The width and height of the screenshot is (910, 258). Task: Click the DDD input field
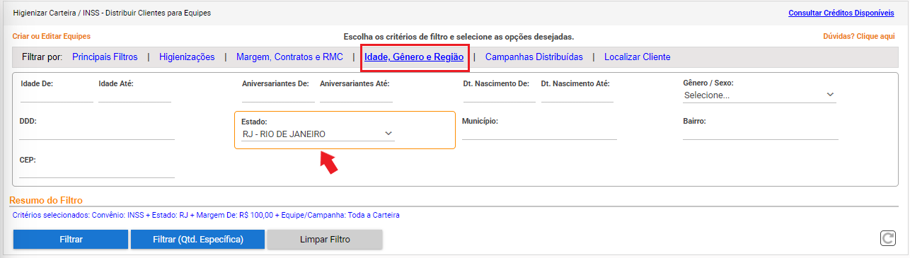tap(97, 133)
